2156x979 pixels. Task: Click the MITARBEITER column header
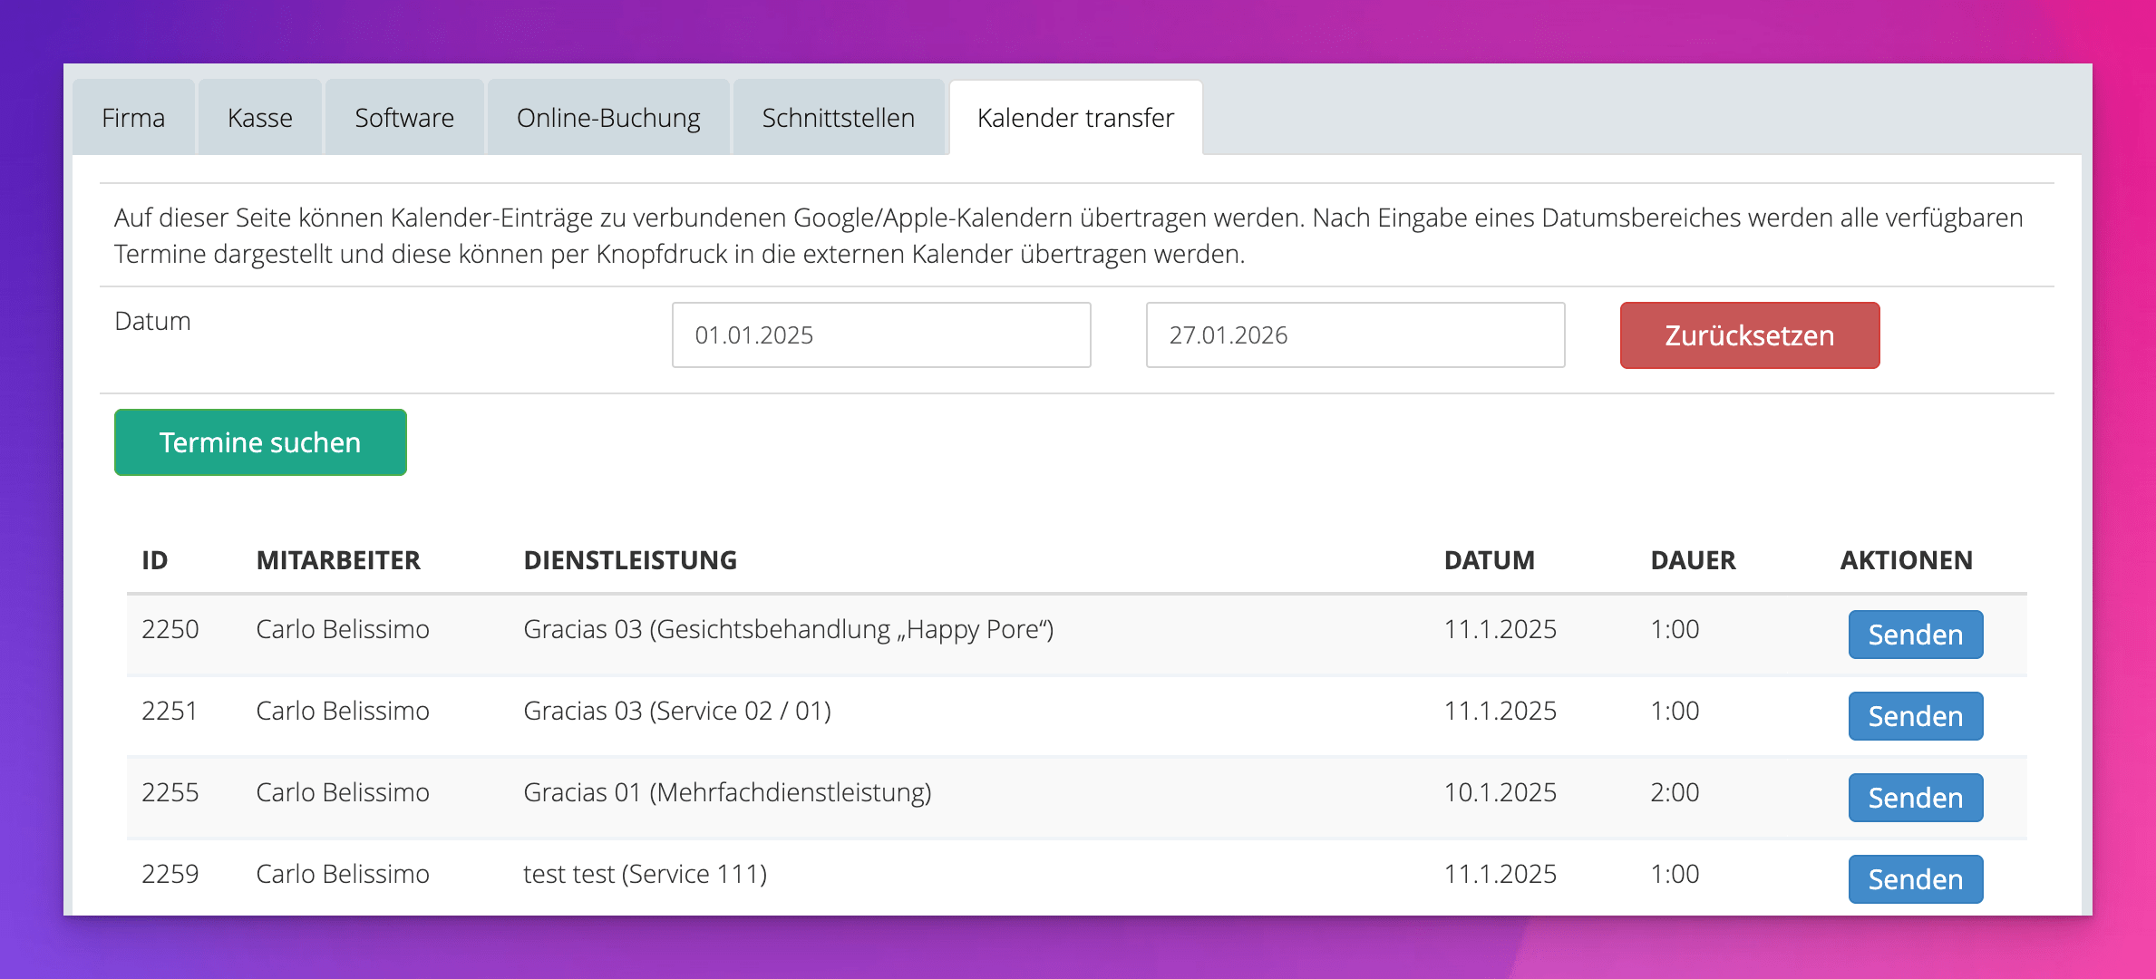pos(338,560)
